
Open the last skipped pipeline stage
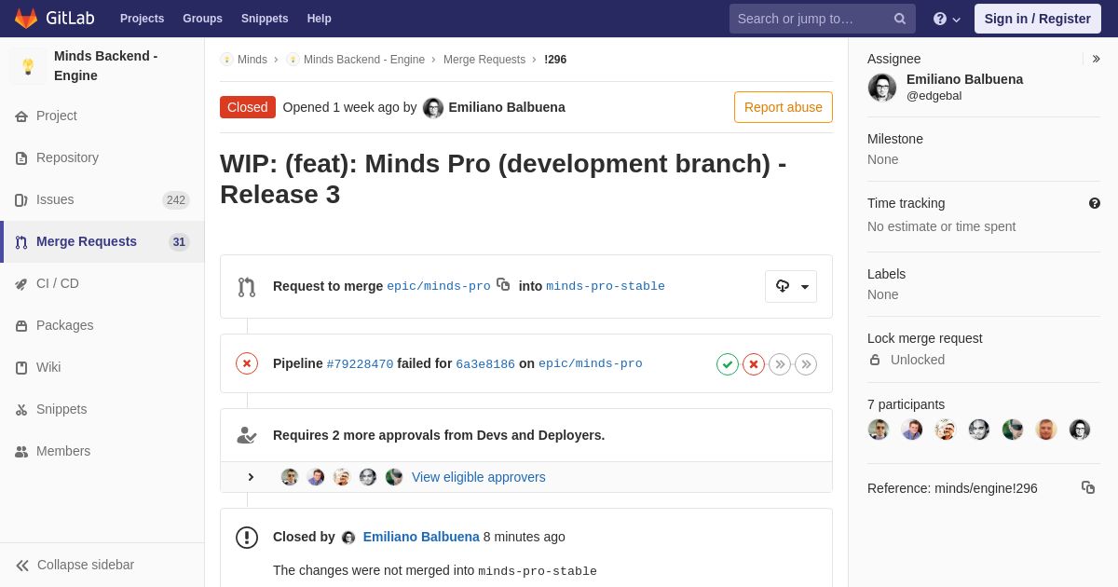pos(806,364)
